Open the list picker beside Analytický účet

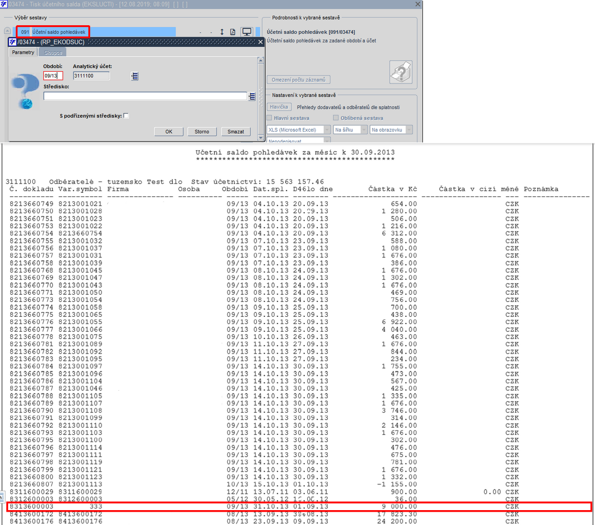(x=135, y=76)
